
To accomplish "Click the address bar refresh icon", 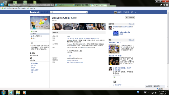I will point(51,5).
